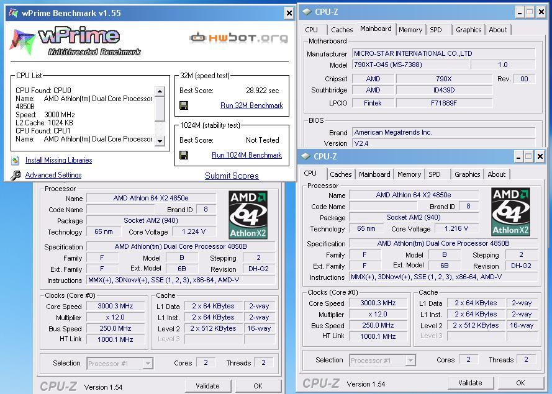This screenshot has height=394, width=552.
Task: Click the floppy save icon for 1024M score
Action: [184, 154]
